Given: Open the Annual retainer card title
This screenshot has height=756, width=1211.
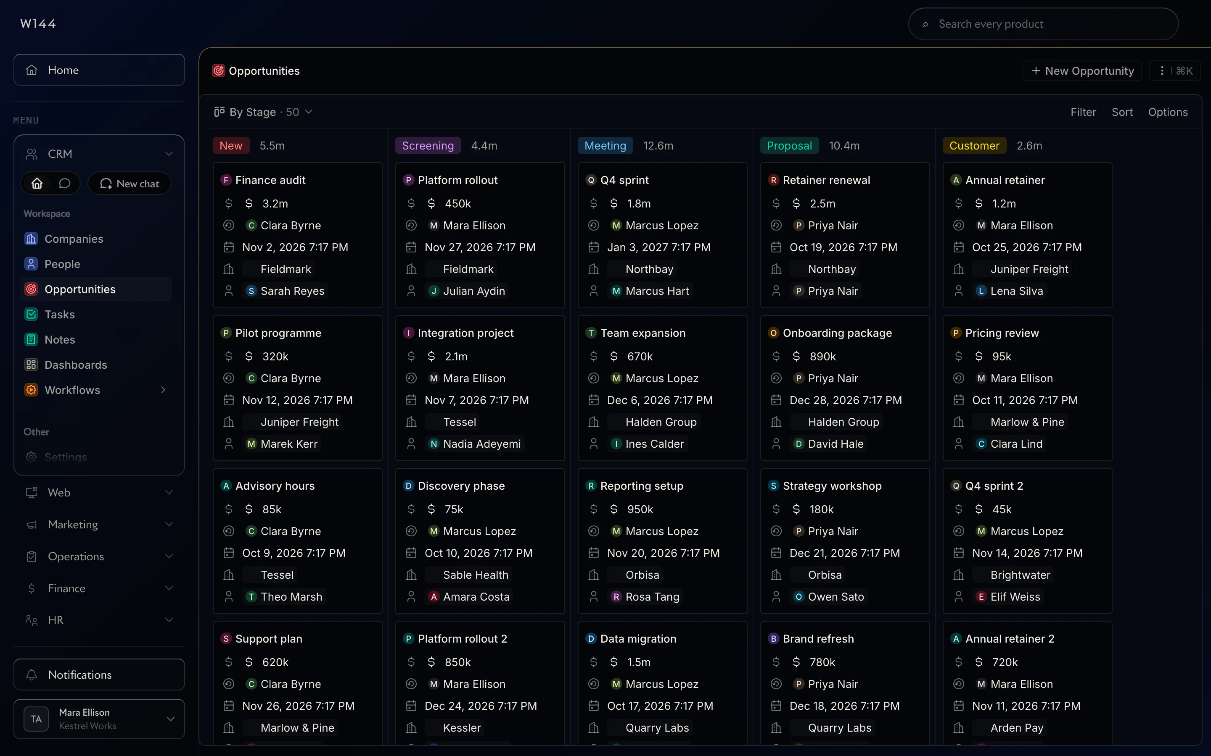Looking at the screenshot, I should click(x=1005, y=180).
